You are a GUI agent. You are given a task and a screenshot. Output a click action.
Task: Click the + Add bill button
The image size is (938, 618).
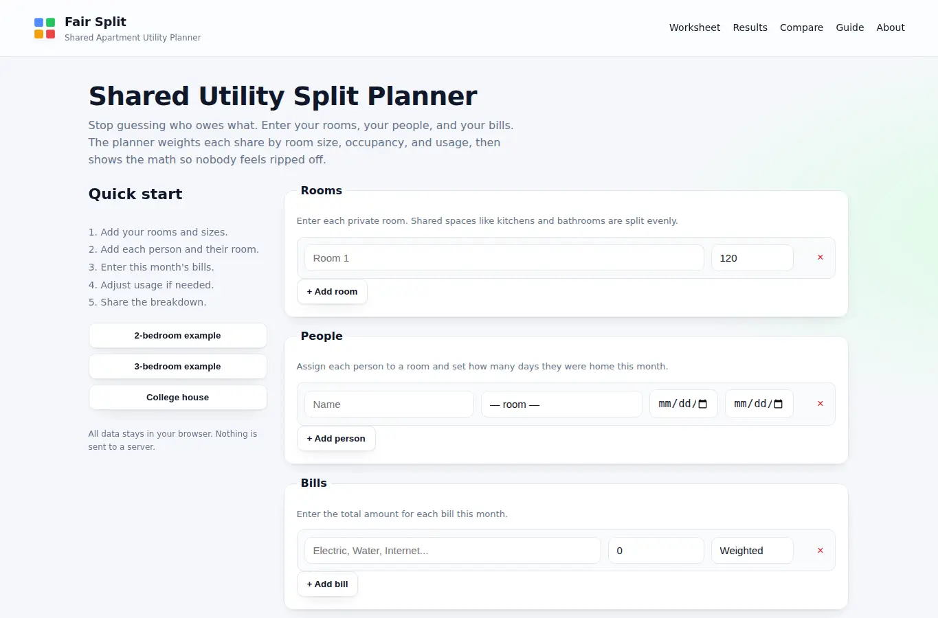pos(327,584)
